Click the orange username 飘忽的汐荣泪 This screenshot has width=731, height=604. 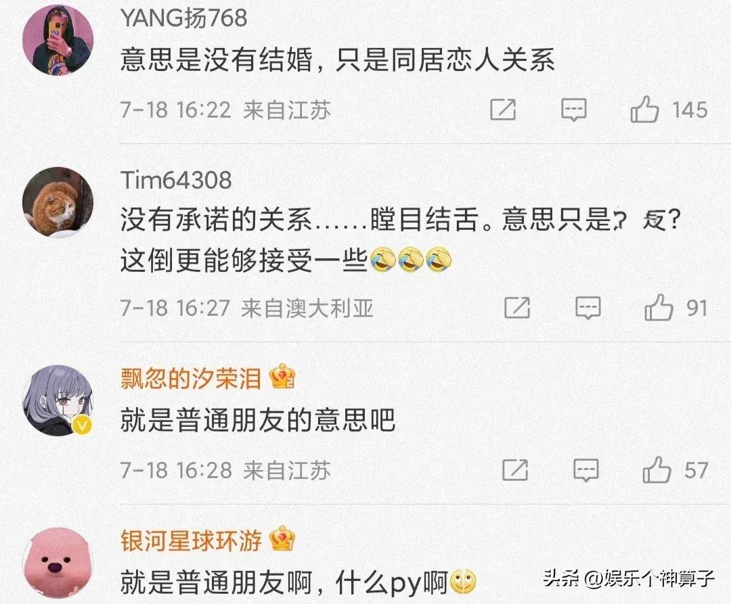tap(191, 378)
